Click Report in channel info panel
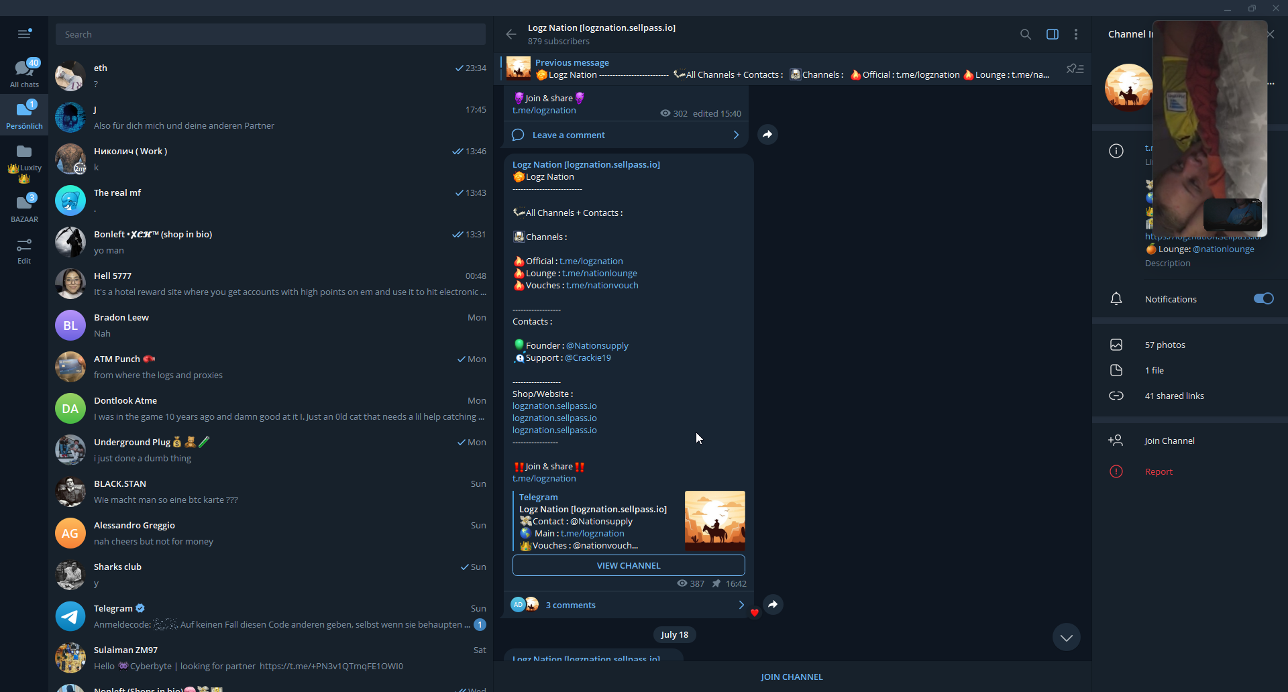The height and width of the screenshot is (692, 1288). (1159, 472)
